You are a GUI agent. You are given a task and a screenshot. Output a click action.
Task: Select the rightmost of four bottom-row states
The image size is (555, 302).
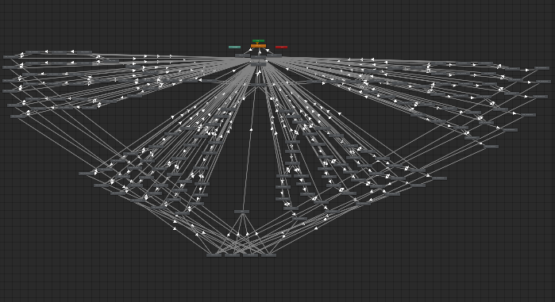pos(268,255)
